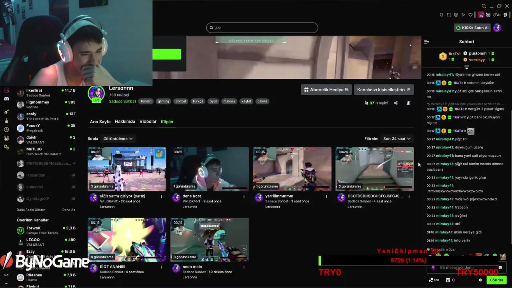The width and height of the screenshot is (512, 288).
Task: Click the cat emote in chat footer
Action: (x=503, y=256)
